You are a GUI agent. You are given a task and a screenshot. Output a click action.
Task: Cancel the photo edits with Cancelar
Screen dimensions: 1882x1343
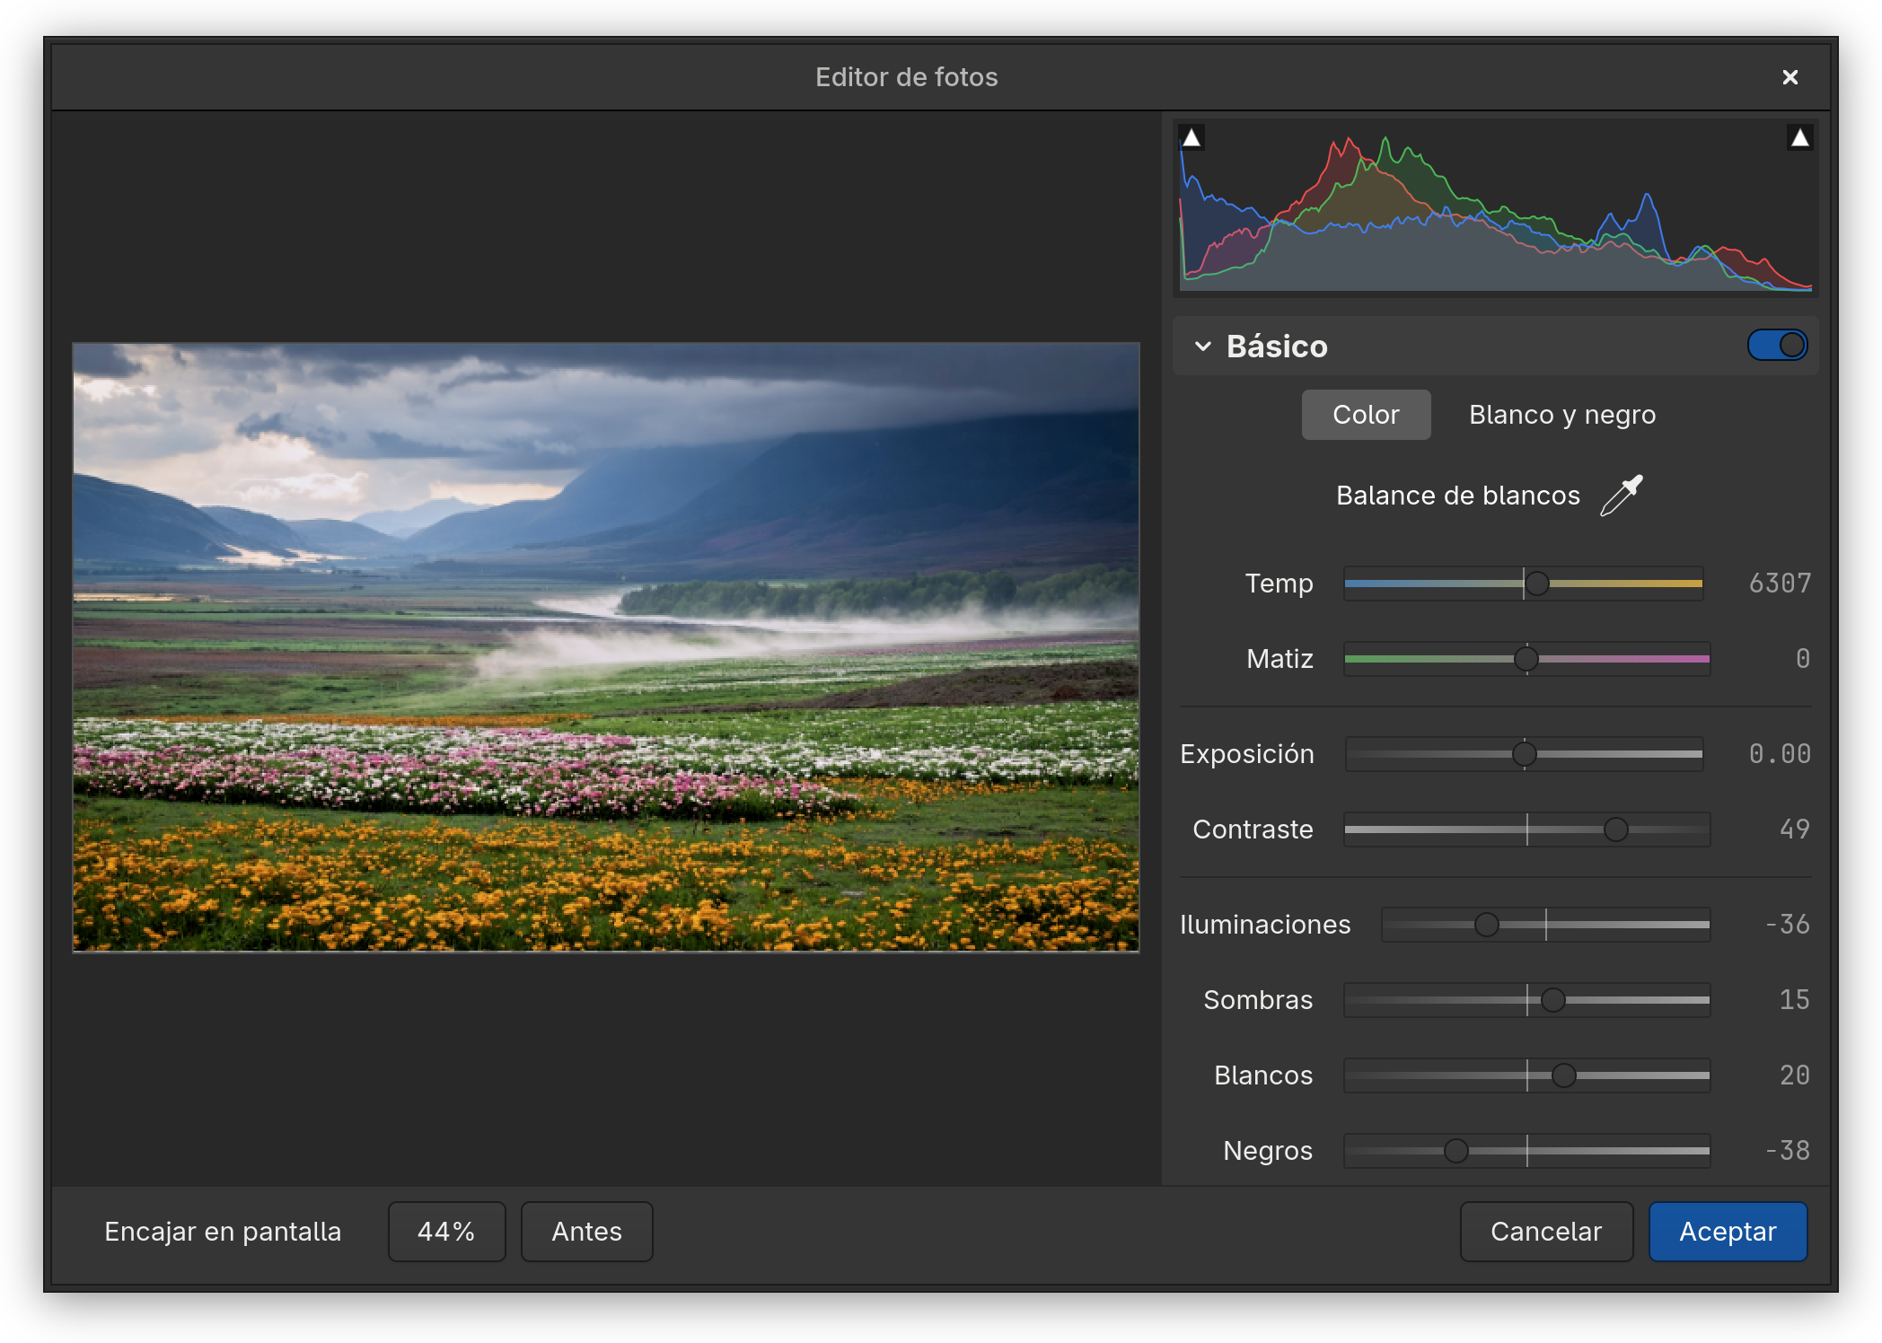pyautogui.click(x=1545, y=1231)
